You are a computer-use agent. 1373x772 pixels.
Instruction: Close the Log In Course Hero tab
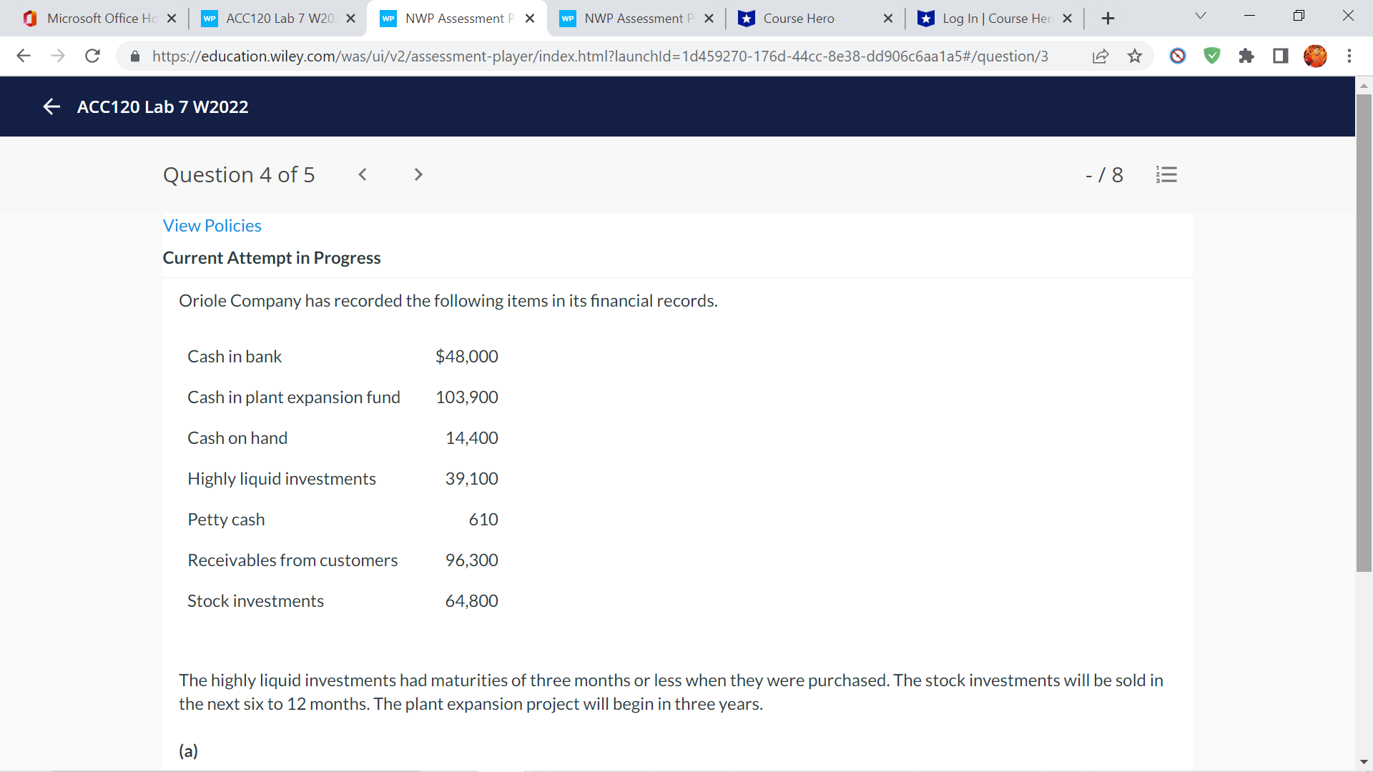coord(1068,18)
